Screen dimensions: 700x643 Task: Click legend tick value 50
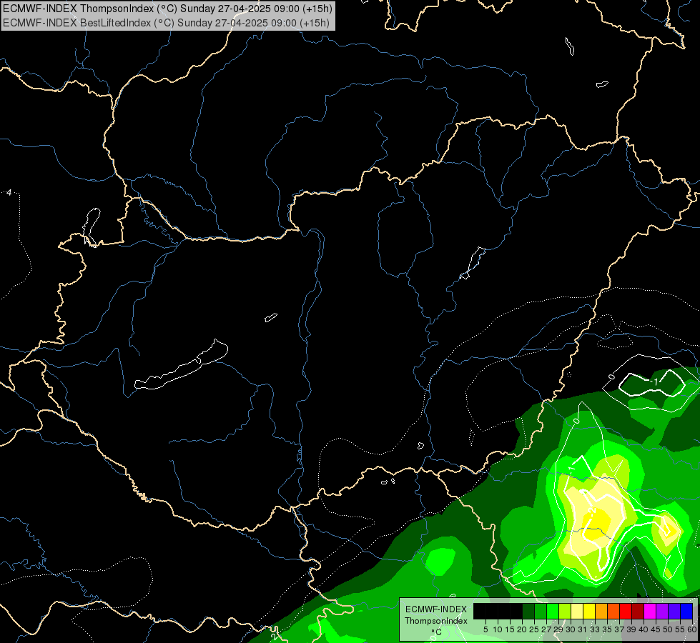point(667,629)
